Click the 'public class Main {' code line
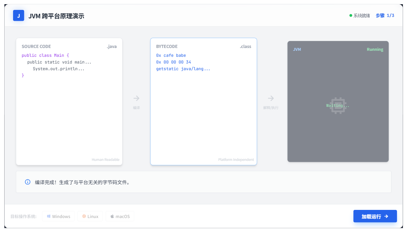 pyautogui.click(x=45, y=55)
